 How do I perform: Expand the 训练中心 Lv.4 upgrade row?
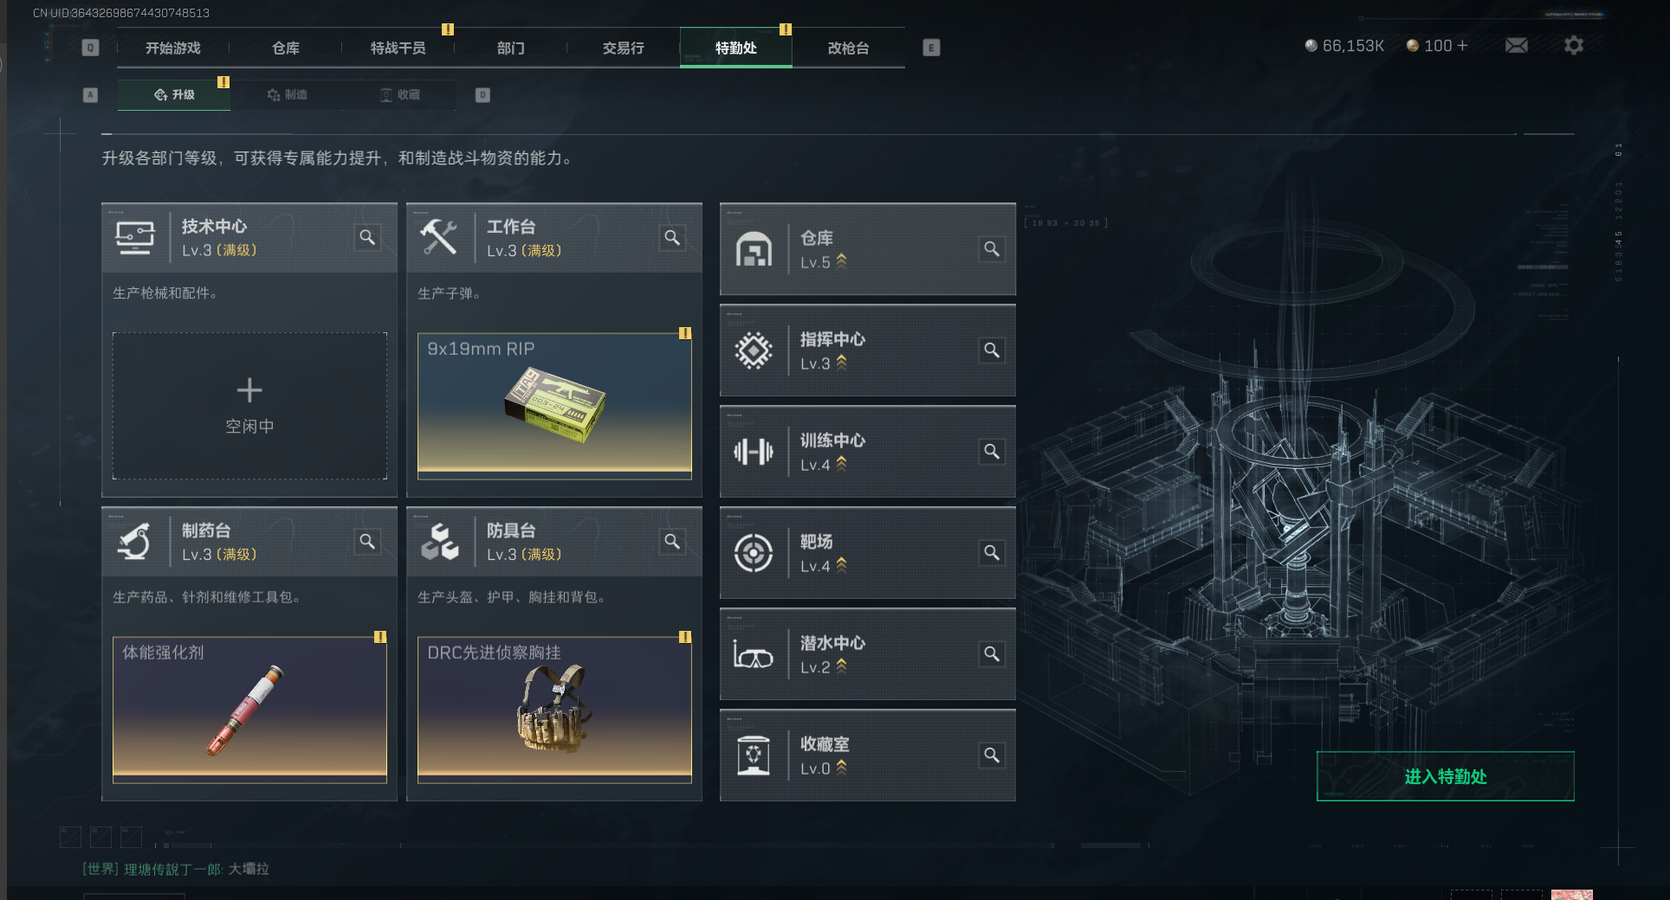[868, 452]
